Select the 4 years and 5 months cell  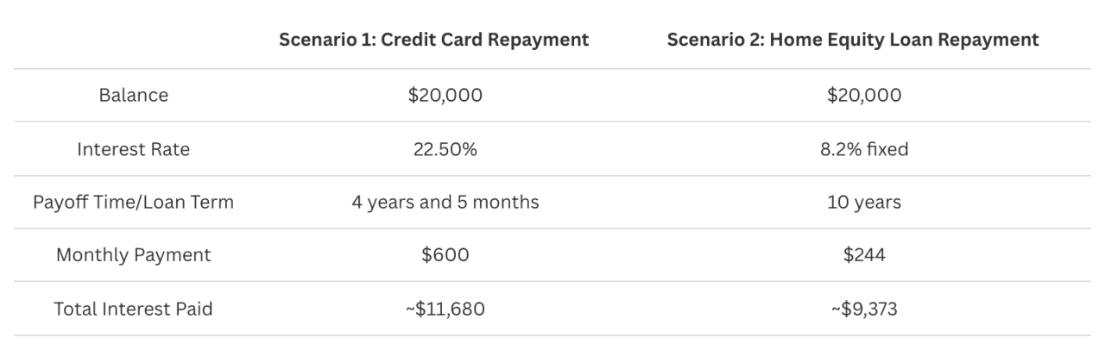(445, 203)
